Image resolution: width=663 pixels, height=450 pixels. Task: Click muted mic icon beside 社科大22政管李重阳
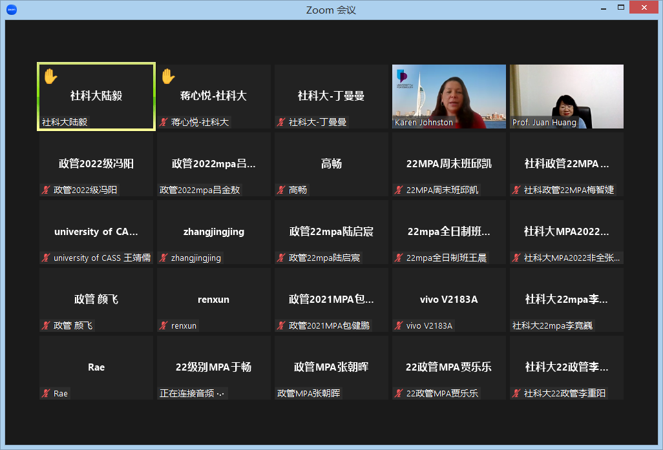point(516,393)
